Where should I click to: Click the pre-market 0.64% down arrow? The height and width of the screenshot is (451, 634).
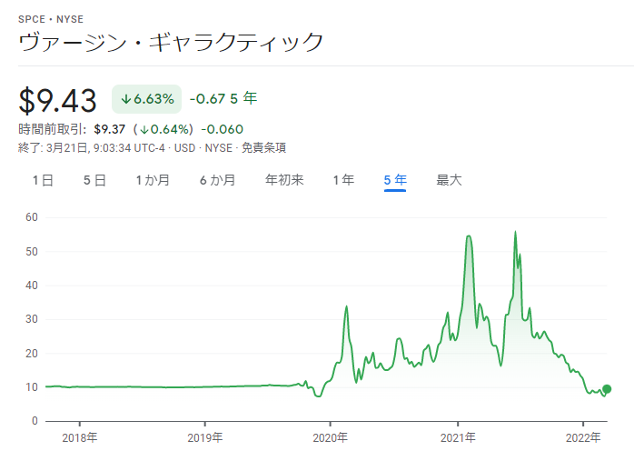144,129
